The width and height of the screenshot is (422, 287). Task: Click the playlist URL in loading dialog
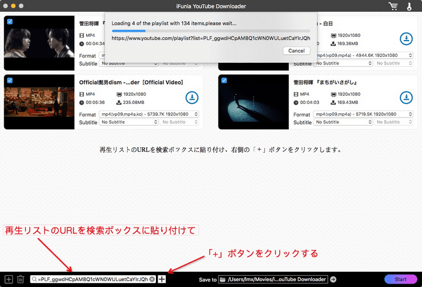coord(211,38)
